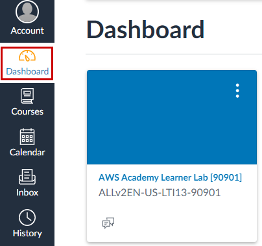
Task: Open the Account avatar icon
Action: click(x=27, y=11)
